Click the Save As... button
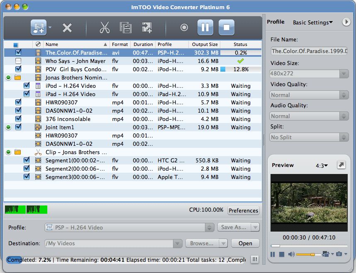 click(x=234, y=227)
